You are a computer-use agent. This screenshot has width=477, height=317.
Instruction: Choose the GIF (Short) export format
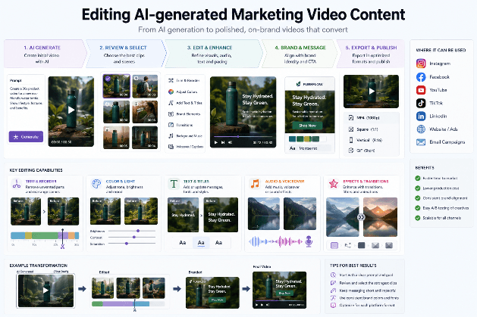(x=371, y=151)
